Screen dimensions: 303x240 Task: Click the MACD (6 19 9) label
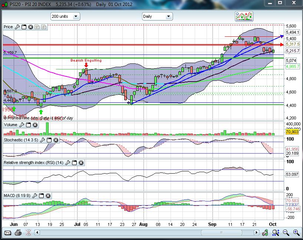tap(17, 195)
